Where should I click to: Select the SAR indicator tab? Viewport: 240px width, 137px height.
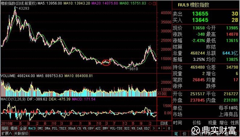tap(139, 128)
